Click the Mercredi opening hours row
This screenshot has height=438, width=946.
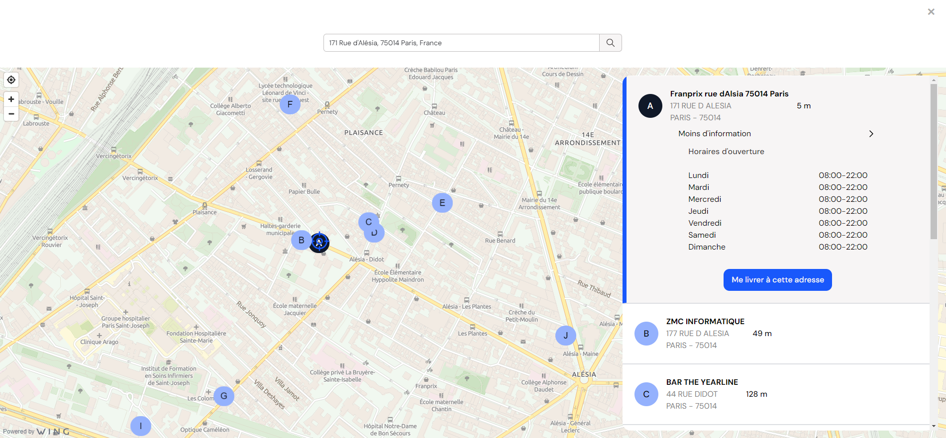778,199
